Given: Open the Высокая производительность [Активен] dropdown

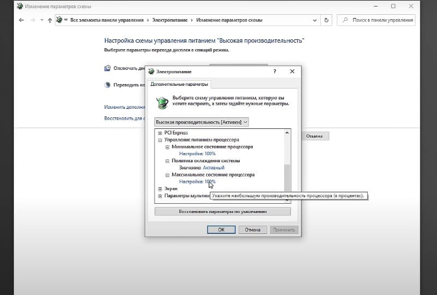Looking at the screenshot, I should click(x=202, y=122).
